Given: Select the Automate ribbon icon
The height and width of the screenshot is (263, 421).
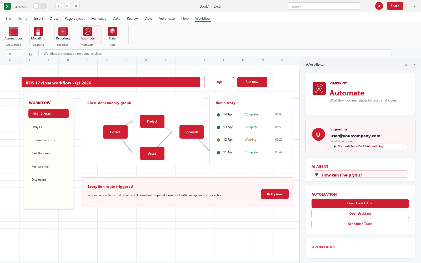Looking at the screenshot, I should [88, 32].
